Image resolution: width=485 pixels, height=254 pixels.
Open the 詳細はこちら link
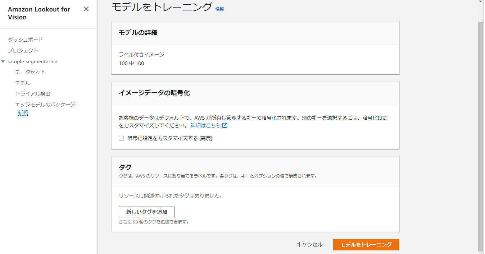[206, 126]
